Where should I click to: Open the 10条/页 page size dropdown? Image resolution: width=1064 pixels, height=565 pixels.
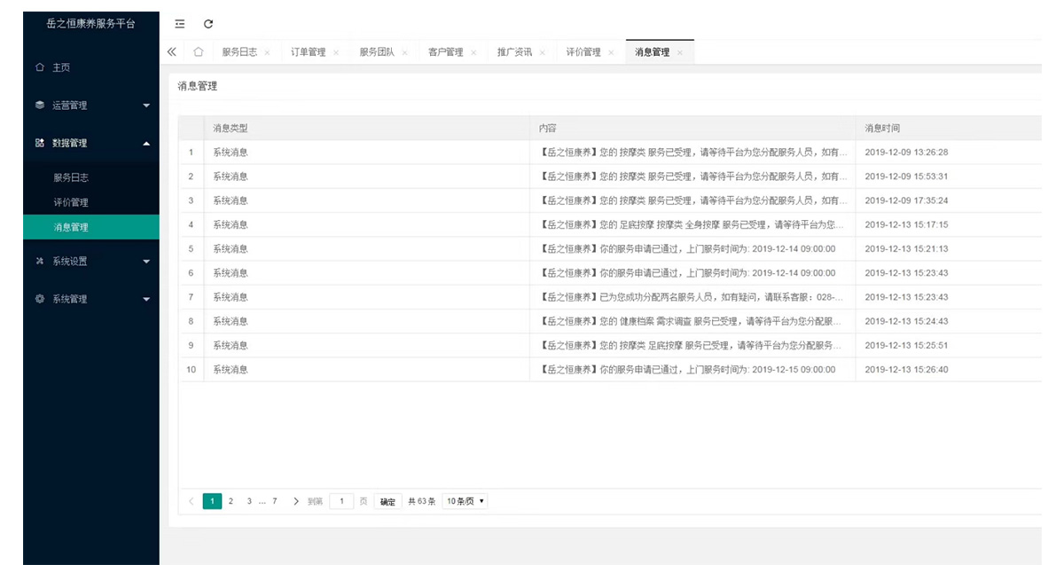pyautogui.click(x=465, y=501)
